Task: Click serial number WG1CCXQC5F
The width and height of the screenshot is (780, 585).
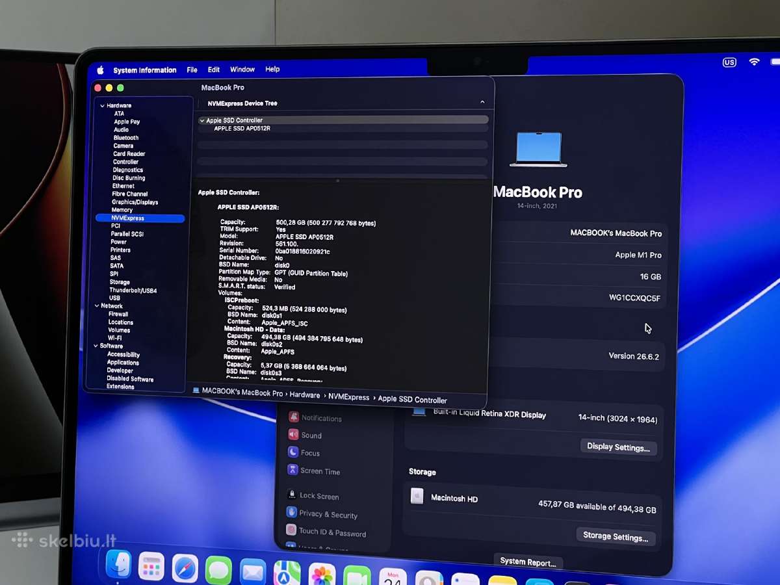Action: [634, 298]
